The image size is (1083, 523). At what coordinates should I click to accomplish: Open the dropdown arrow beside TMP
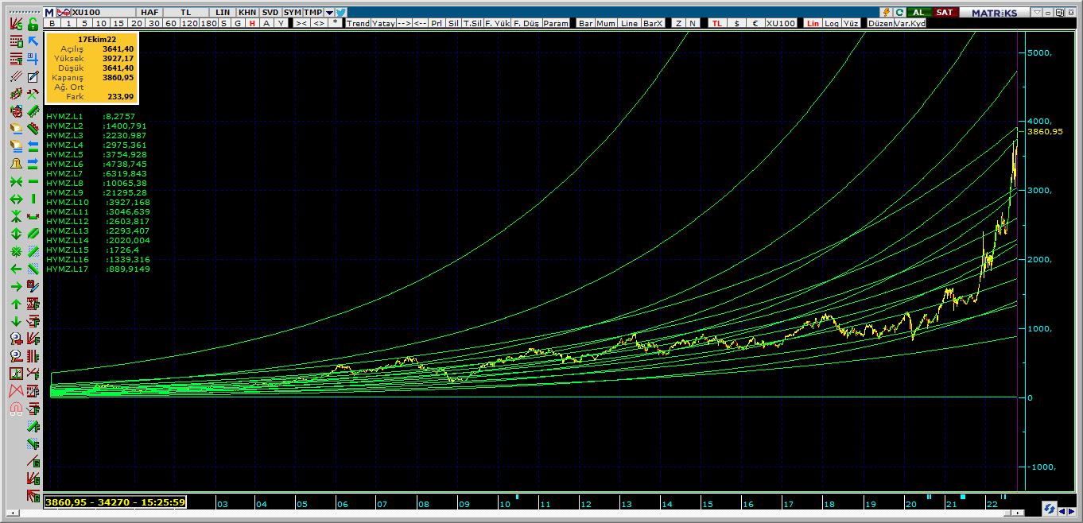point(329,13)
